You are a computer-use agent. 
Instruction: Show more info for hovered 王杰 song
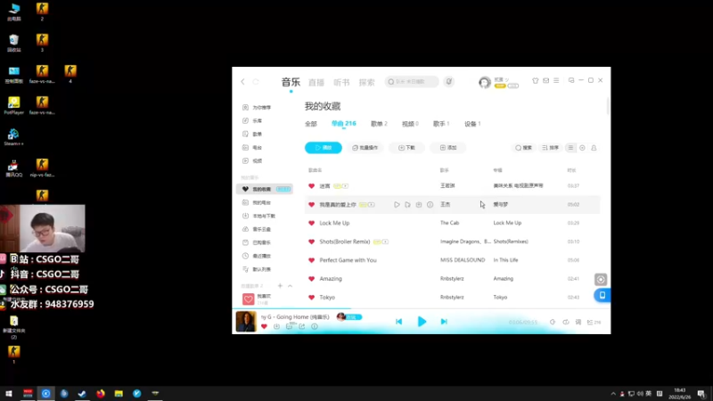(x=430, y=205)
